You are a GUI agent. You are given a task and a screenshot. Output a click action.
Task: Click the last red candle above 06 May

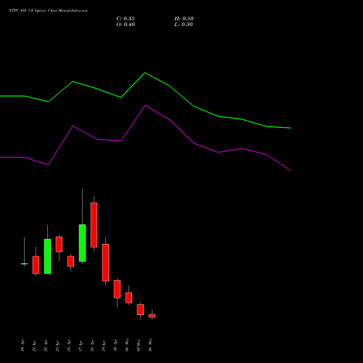152,316
